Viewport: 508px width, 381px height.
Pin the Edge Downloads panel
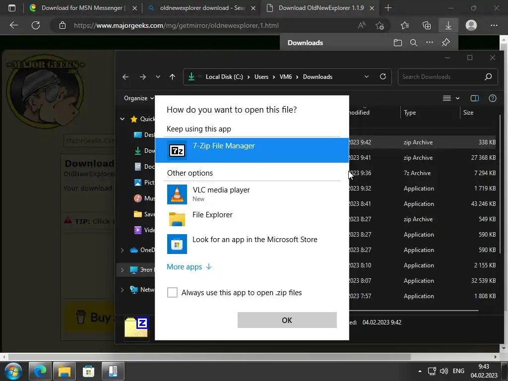pos(446,43)
